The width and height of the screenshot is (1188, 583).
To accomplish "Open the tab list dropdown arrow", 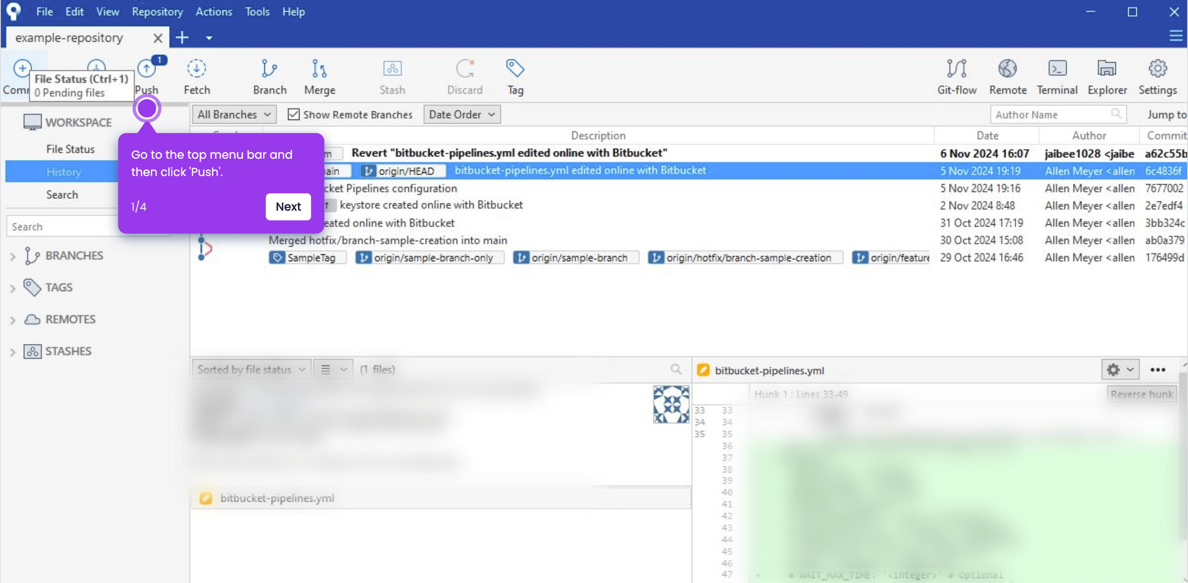I will coord(209,38).
